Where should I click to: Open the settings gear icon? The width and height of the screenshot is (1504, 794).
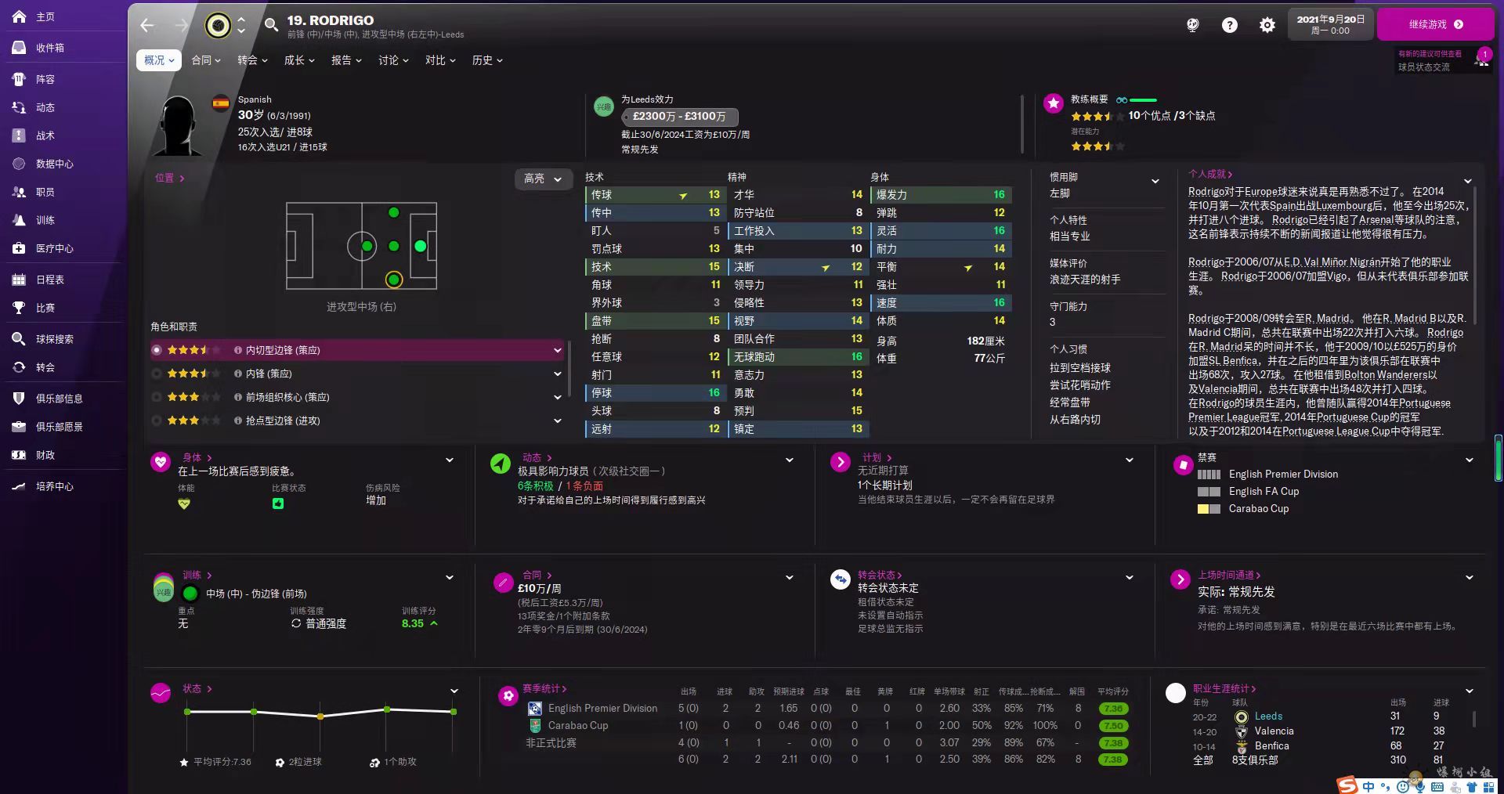(x=1267, y=25)
